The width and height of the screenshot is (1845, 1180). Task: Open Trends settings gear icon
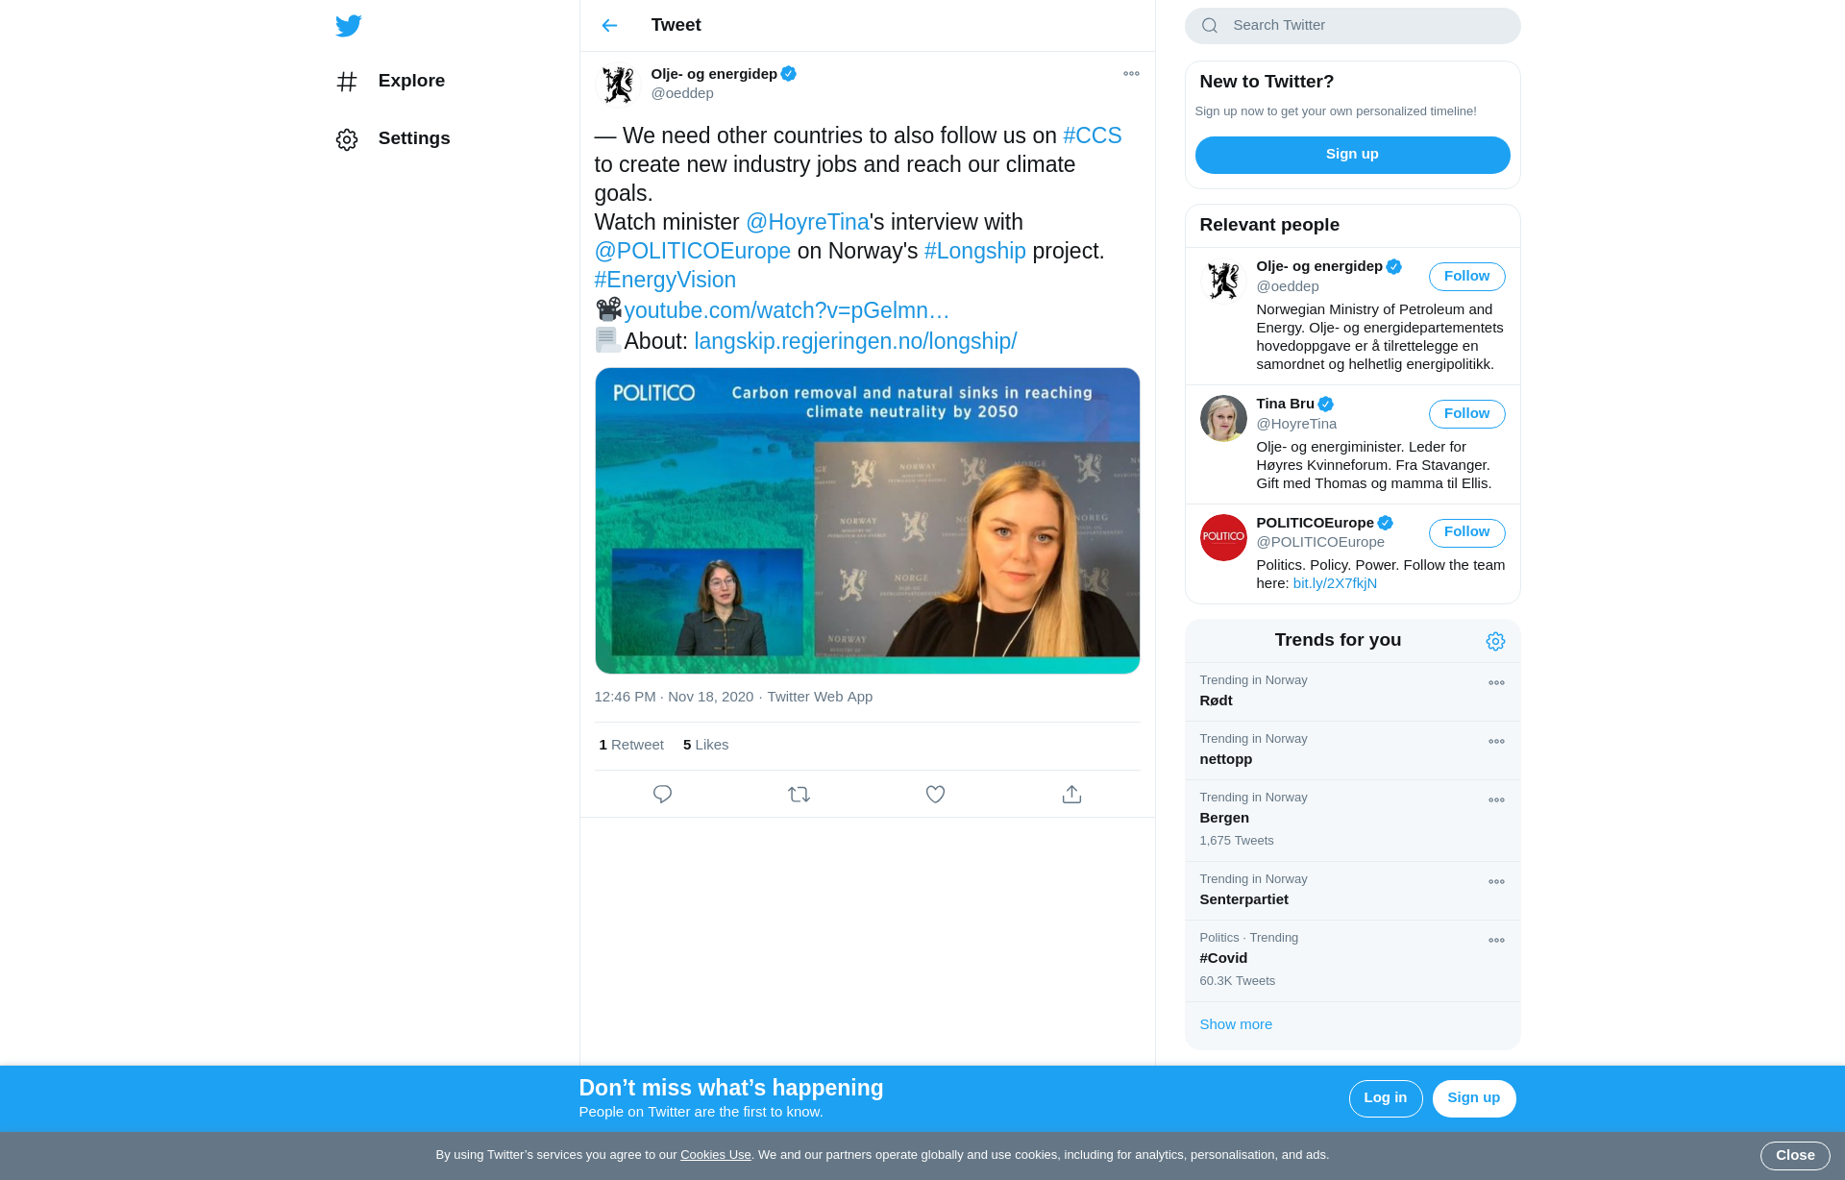(x=1495, y=641)
